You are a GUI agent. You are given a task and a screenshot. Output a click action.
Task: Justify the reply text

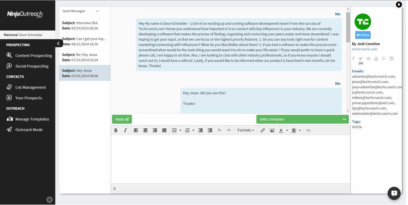[x=164, y=130]
